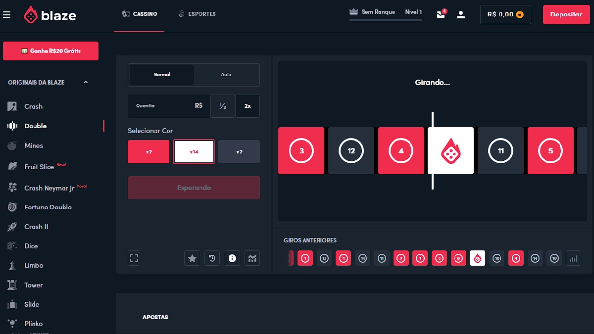This screenshot has width=594, height=334.
Task: Click the Depositar button
Action: tap(566, 14)
